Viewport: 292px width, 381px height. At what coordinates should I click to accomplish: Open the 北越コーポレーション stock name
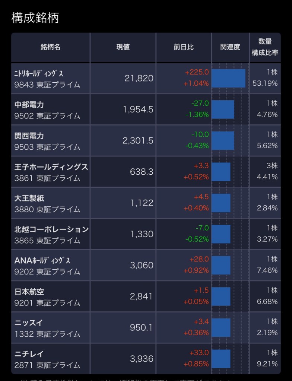tap(51, 229)
